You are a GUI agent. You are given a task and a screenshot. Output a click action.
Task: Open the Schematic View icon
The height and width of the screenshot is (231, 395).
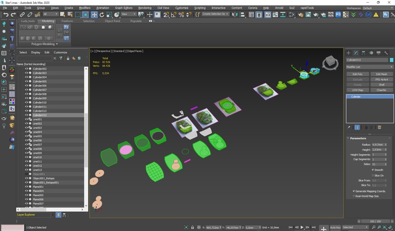pos(292,15)
